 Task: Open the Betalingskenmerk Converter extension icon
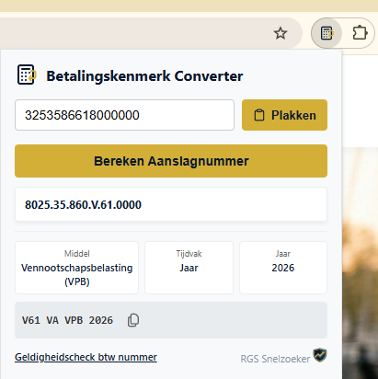[x=326, y=33]
